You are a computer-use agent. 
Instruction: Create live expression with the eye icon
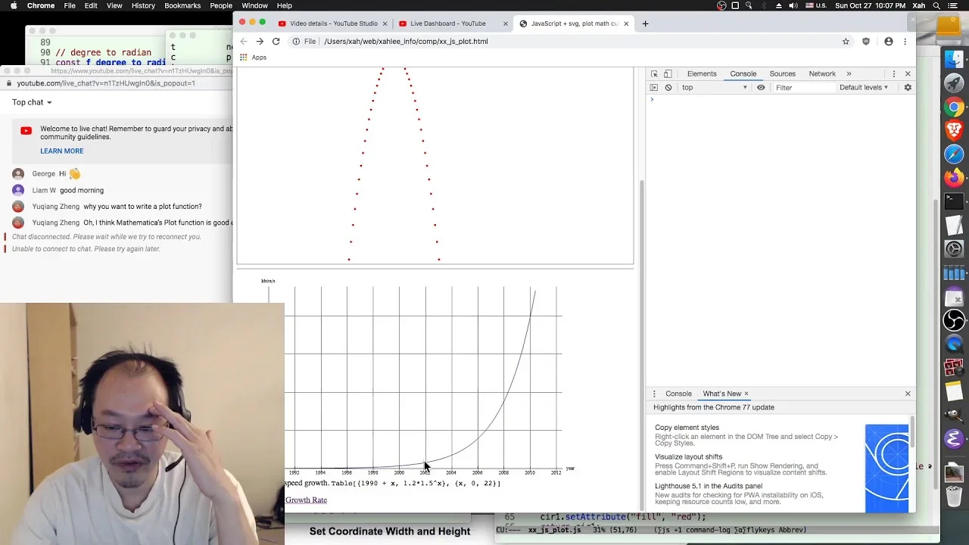(x=761, y=88)
